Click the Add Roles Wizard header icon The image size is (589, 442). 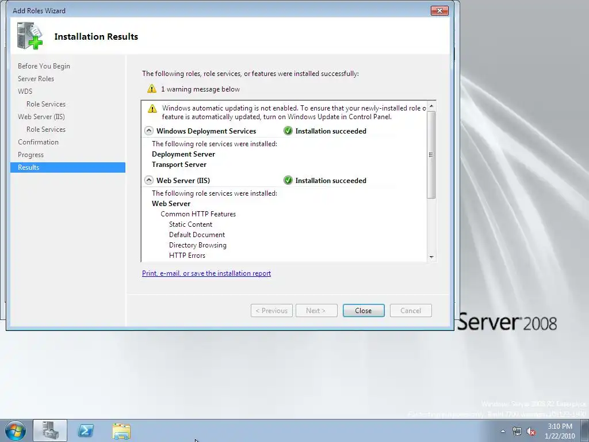tap(30, 36)
